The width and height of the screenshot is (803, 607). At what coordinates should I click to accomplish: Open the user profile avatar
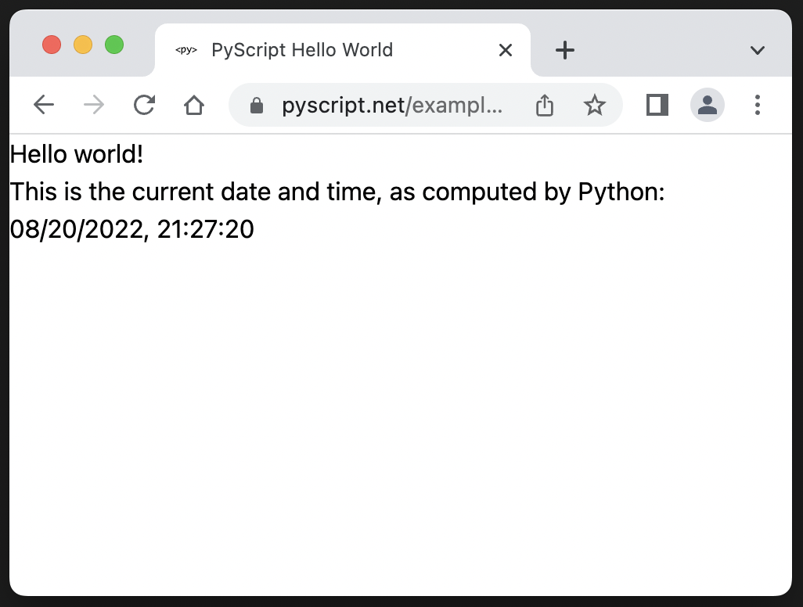coord(708,105)
